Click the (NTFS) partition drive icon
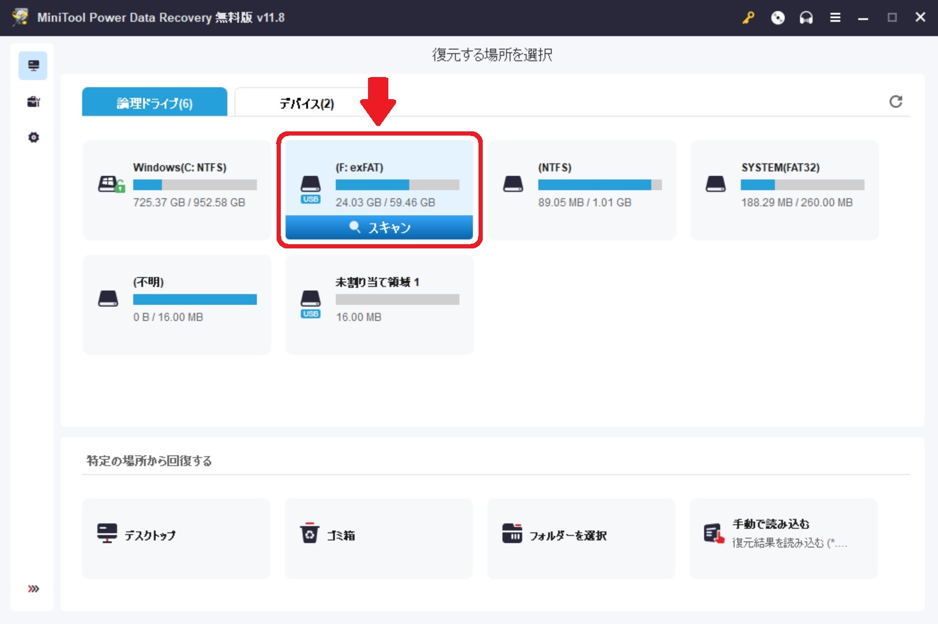 [x=513, y=184]
